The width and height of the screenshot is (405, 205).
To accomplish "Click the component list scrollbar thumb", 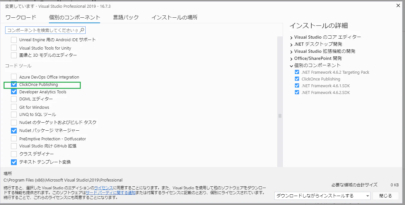I will click(x=280, y=116).
